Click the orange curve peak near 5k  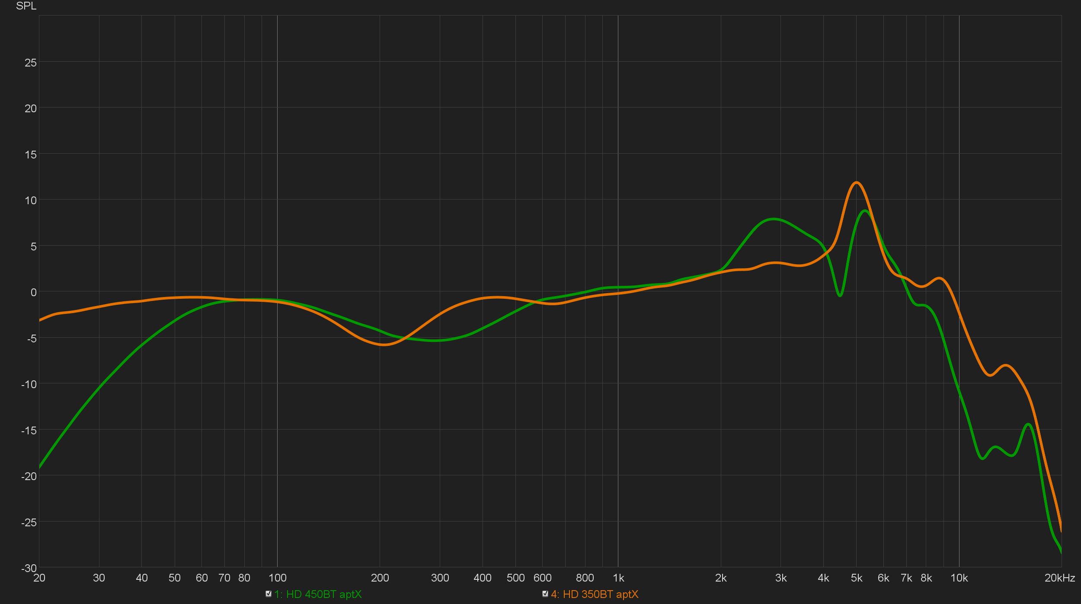point(856,183)
